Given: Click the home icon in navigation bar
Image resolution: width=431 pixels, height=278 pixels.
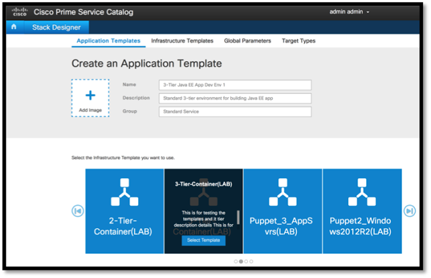Looking at the screenshot, I should [x=13, y=27].
